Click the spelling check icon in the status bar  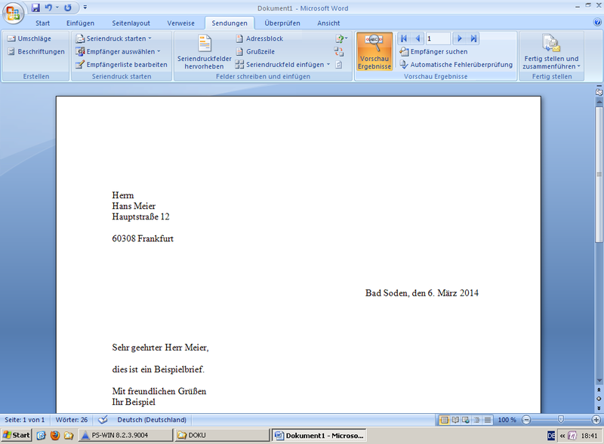(x=103, y=420)
